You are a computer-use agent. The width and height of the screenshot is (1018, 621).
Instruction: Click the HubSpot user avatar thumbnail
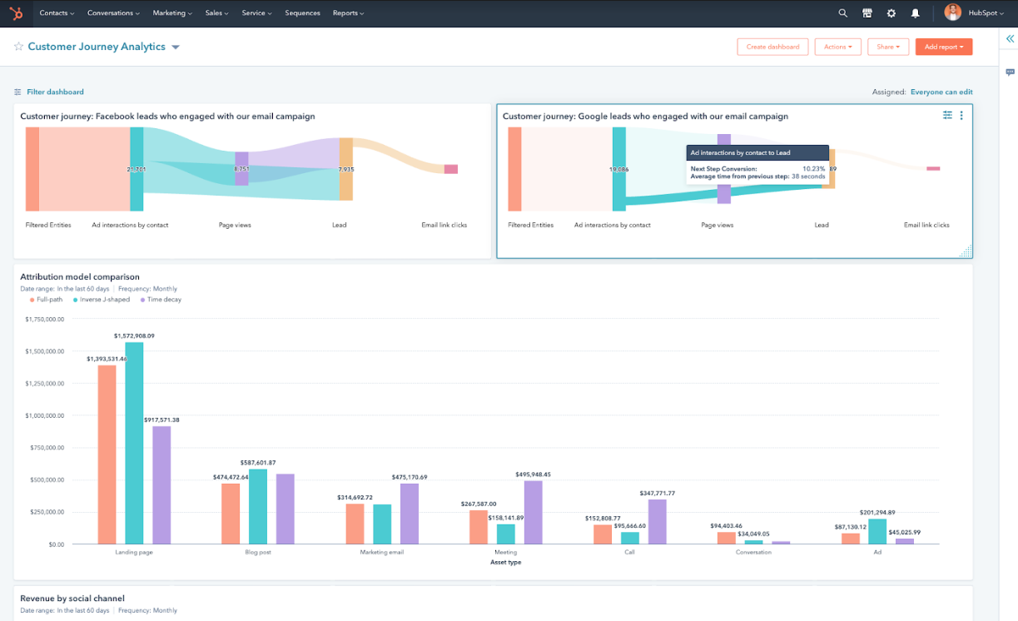[952, 12]
